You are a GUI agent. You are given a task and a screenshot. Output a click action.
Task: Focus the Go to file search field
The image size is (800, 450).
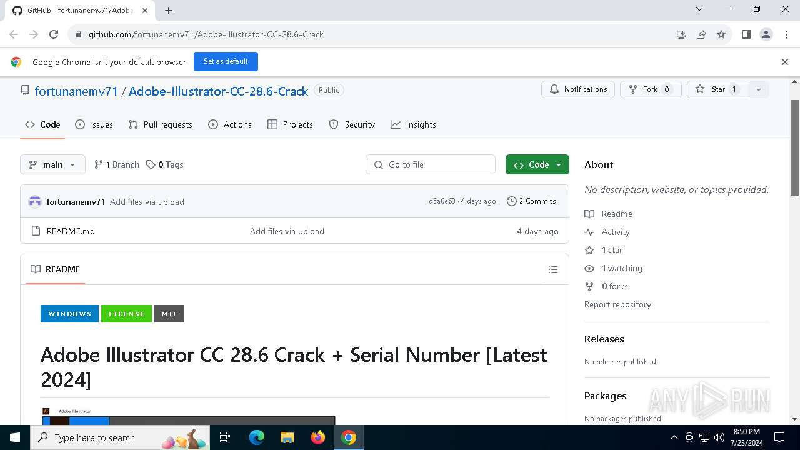431,164
